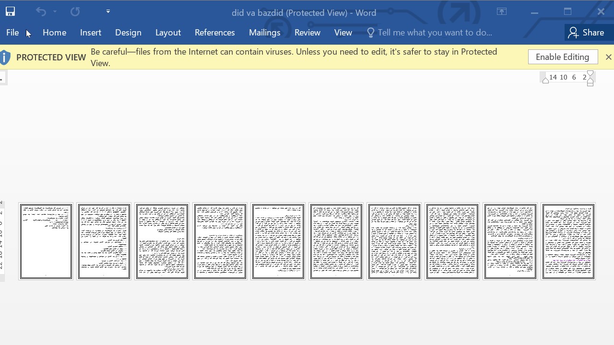Click the lightbulb Tell me icon

tap(370, 33)
